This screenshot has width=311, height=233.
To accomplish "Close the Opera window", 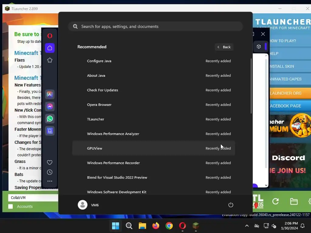I will point(263,34).
